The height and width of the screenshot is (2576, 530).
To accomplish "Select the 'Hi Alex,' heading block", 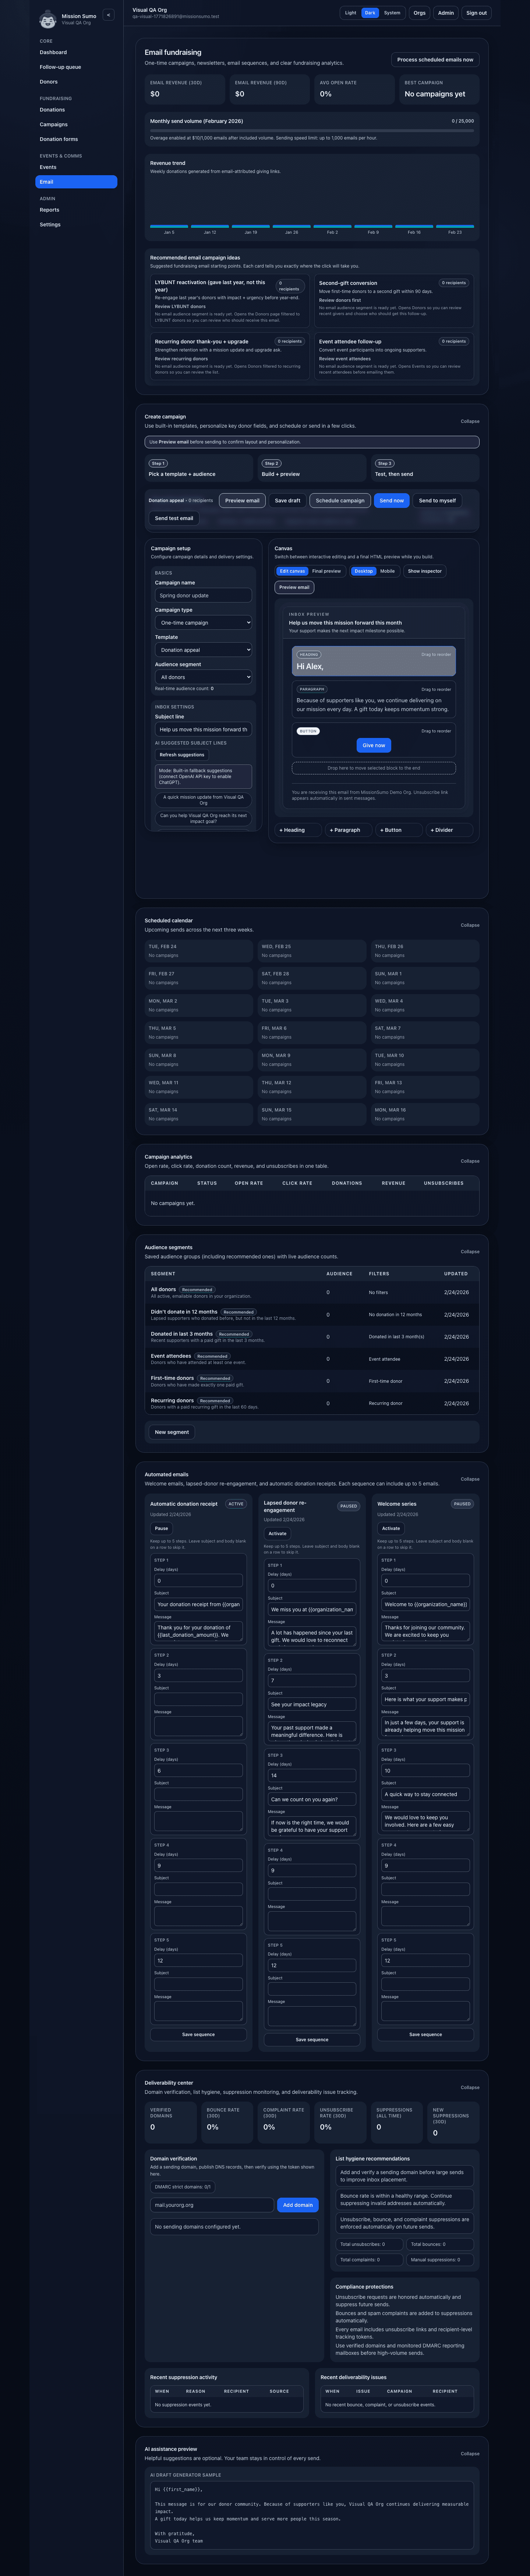I will coord(374,661).
